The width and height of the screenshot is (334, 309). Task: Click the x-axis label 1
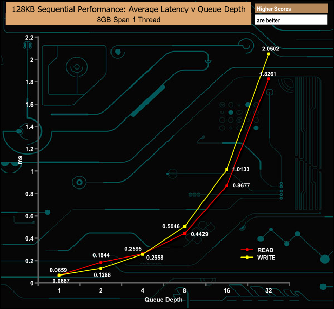click(59, 290)
